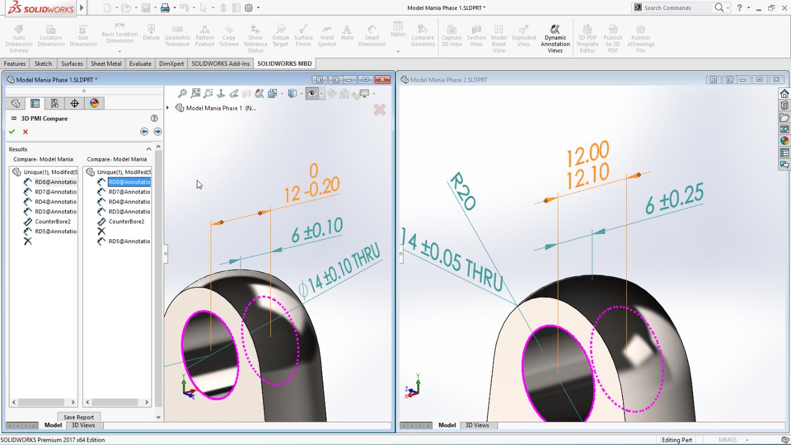Toggle the Hide/Show Items eye button
Image resolution: width=791 pixels, height=445 pixels.
(x=313, y=93)
